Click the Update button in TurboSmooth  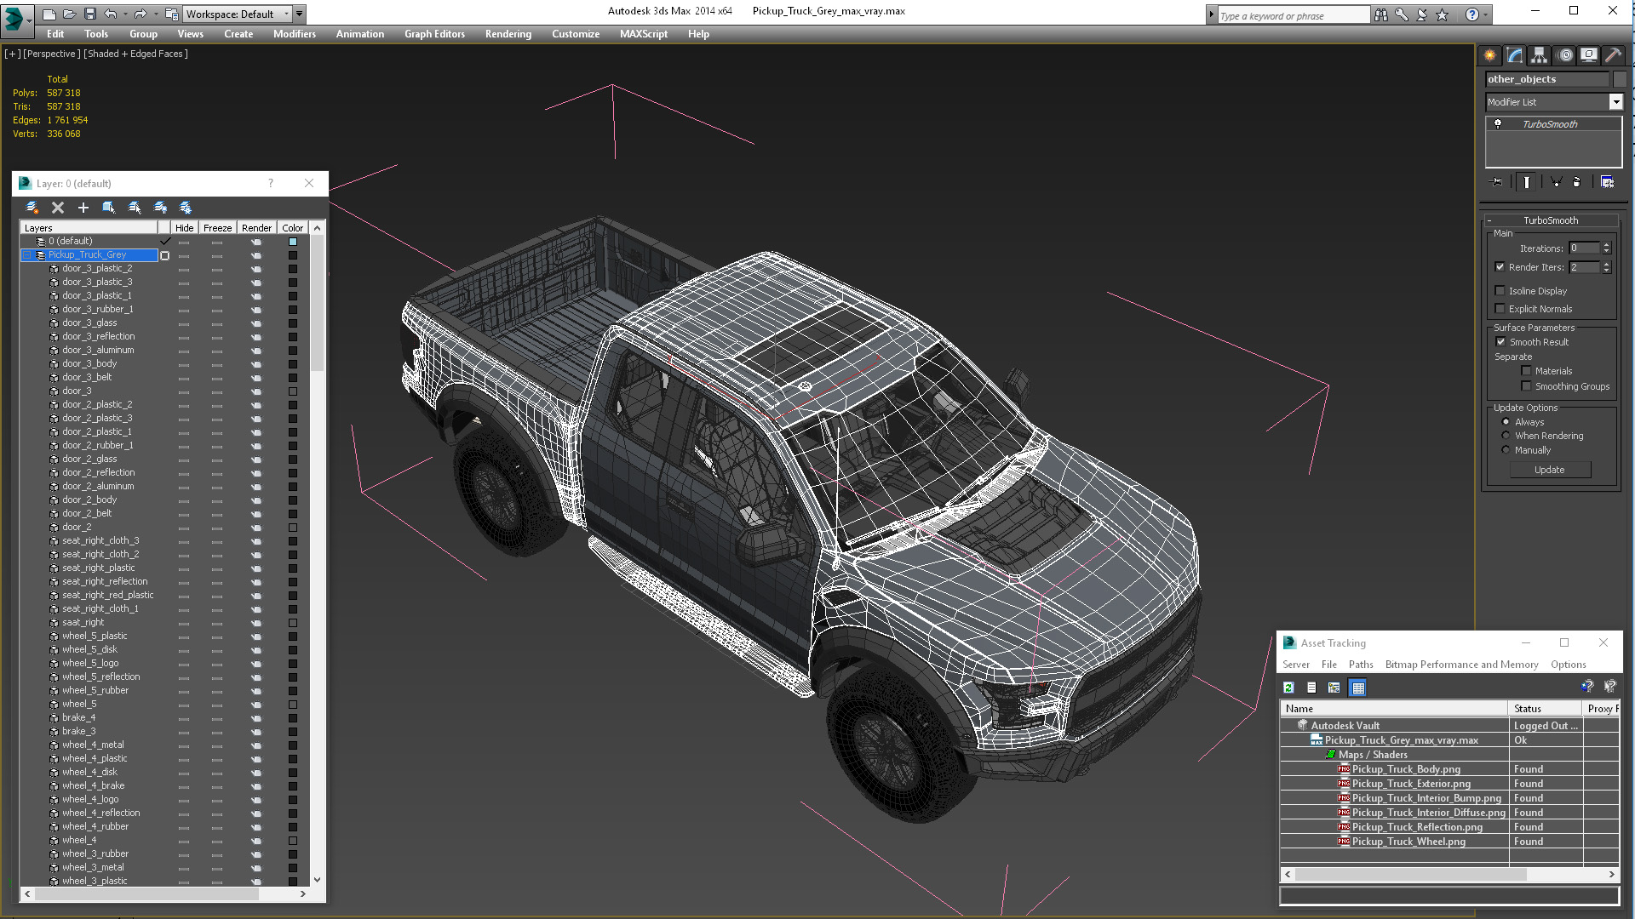[1550, 470]
